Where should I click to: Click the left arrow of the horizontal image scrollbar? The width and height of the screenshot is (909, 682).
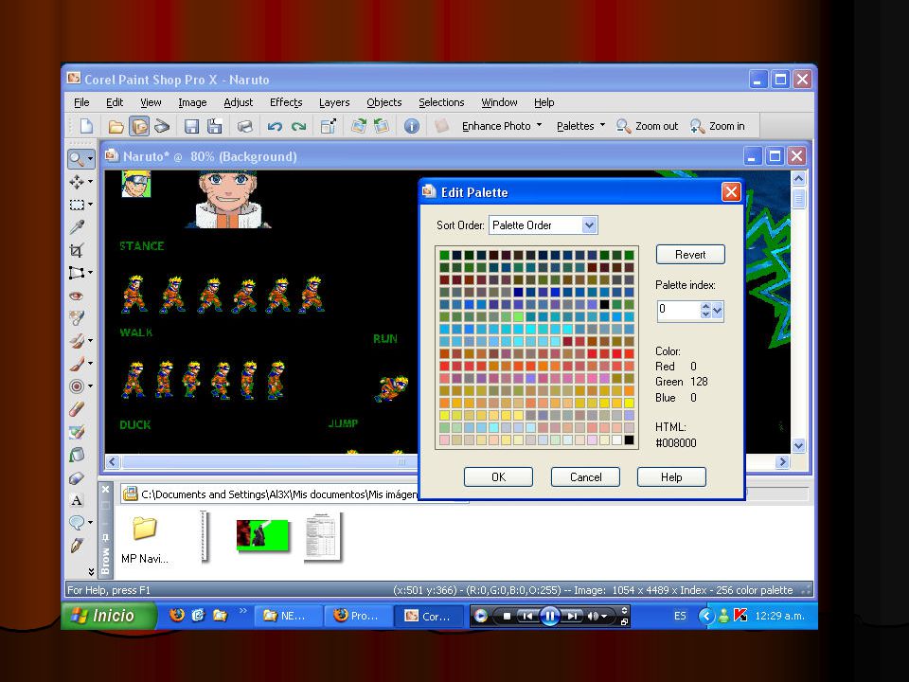pos(113,461)
